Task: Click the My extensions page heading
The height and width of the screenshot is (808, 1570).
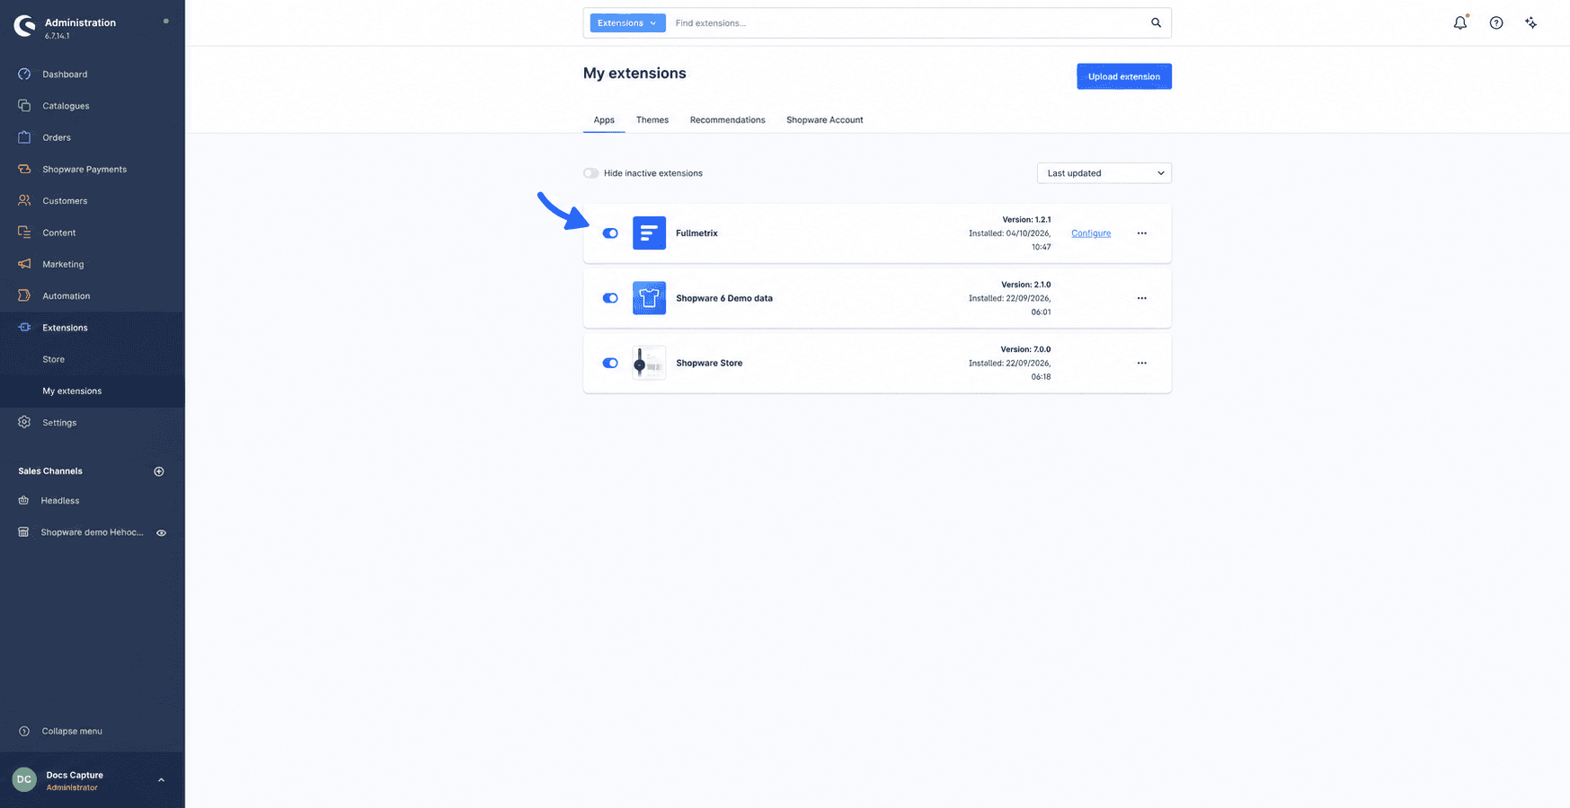Action: click(x=634, y=74)
